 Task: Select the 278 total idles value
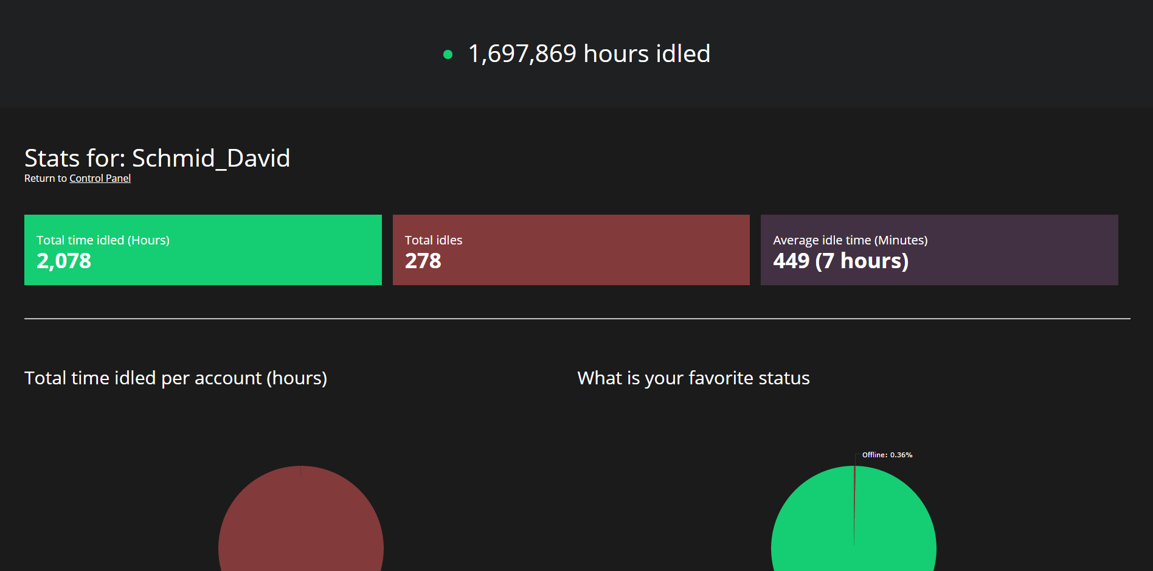(x=423, y=261)
